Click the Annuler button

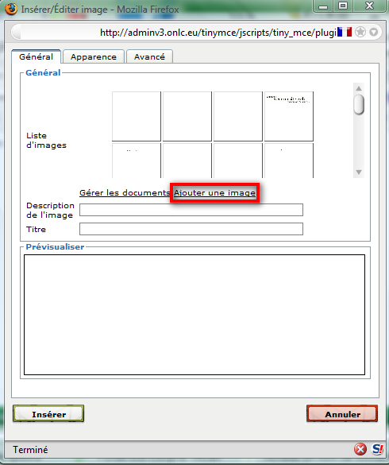(x=342, y=414)
